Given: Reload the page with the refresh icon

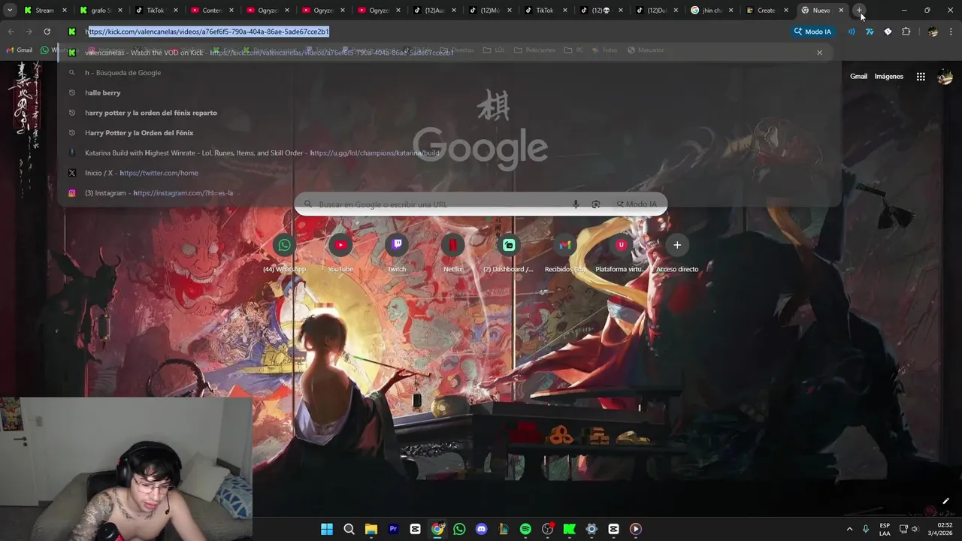Looking at the screenshot, I should coord(47,32).
